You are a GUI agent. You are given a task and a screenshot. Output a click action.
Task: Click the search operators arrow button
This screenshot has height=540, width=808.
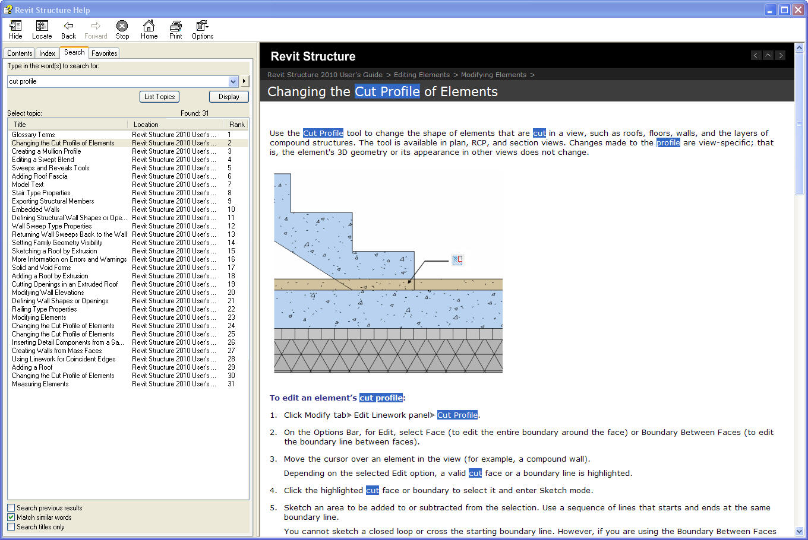244,81
